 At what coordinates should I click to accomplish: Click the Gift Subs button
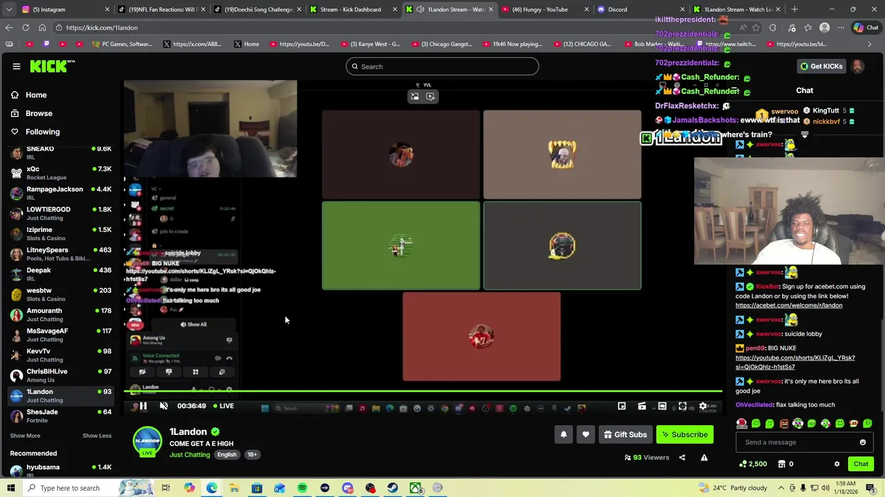pyautogui.click(x=625, y=434)
